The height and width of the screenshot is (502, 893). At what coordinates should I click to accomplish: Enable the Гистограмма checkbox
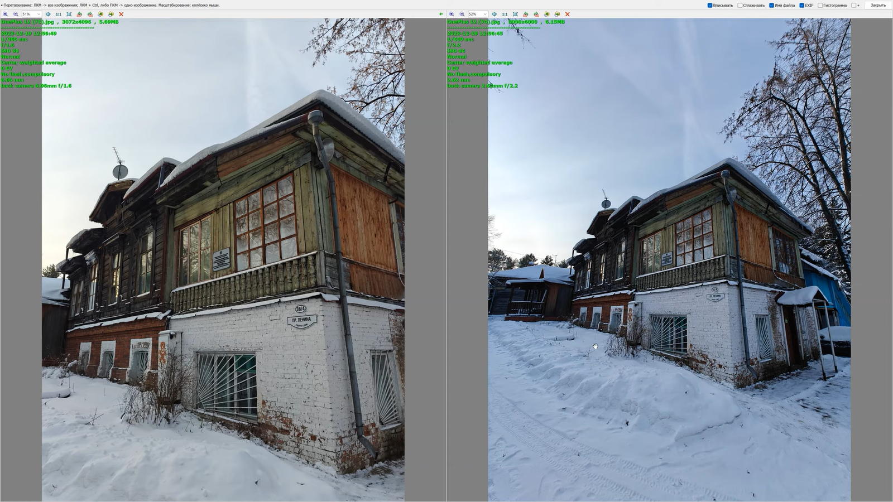coord(820,6)
